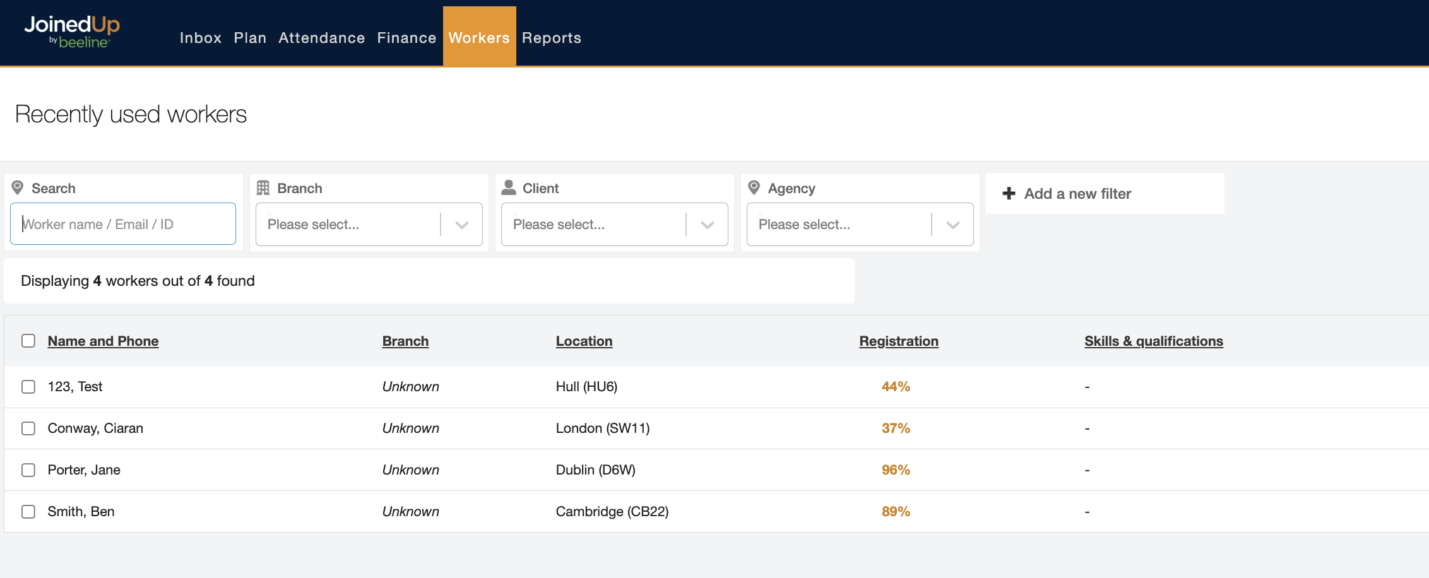Screen dimensions: 1429x578
Task: Open the Agency dropdown chevron
Action: tap(952, 225)
